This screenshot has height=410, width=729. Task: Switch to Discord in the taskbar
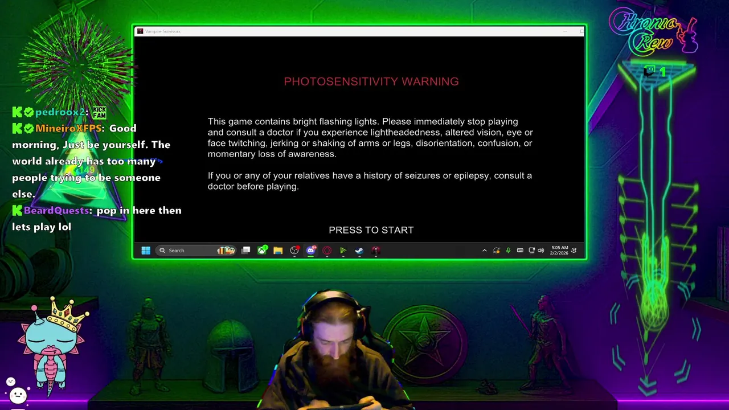click(x=311, y=251)
